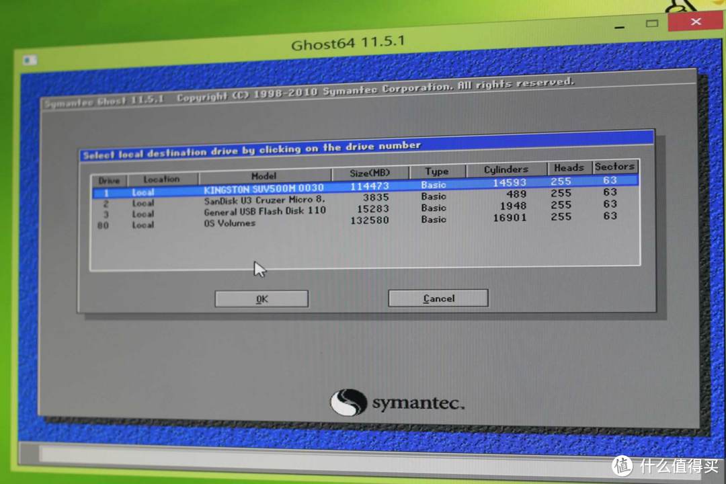Maximize the Ghost64 window
Screen dimensions: 726x484
652,23
